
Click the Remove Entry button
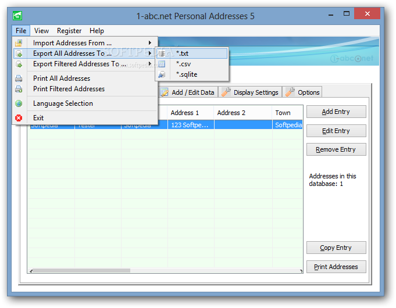(x=336, y=149)
